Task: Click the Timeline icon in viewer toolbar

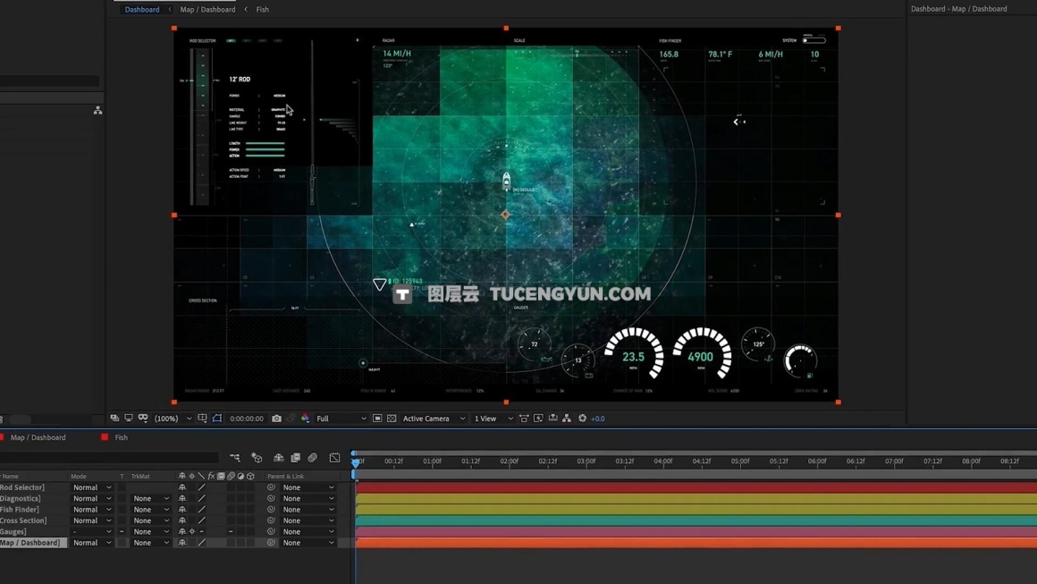Action: tap(552, 419)
